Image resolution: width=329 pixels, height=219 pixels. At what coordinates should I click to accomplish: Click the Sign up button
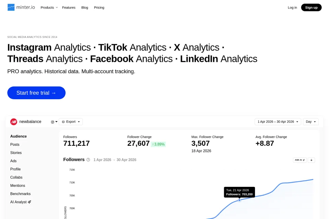(311, 8)
